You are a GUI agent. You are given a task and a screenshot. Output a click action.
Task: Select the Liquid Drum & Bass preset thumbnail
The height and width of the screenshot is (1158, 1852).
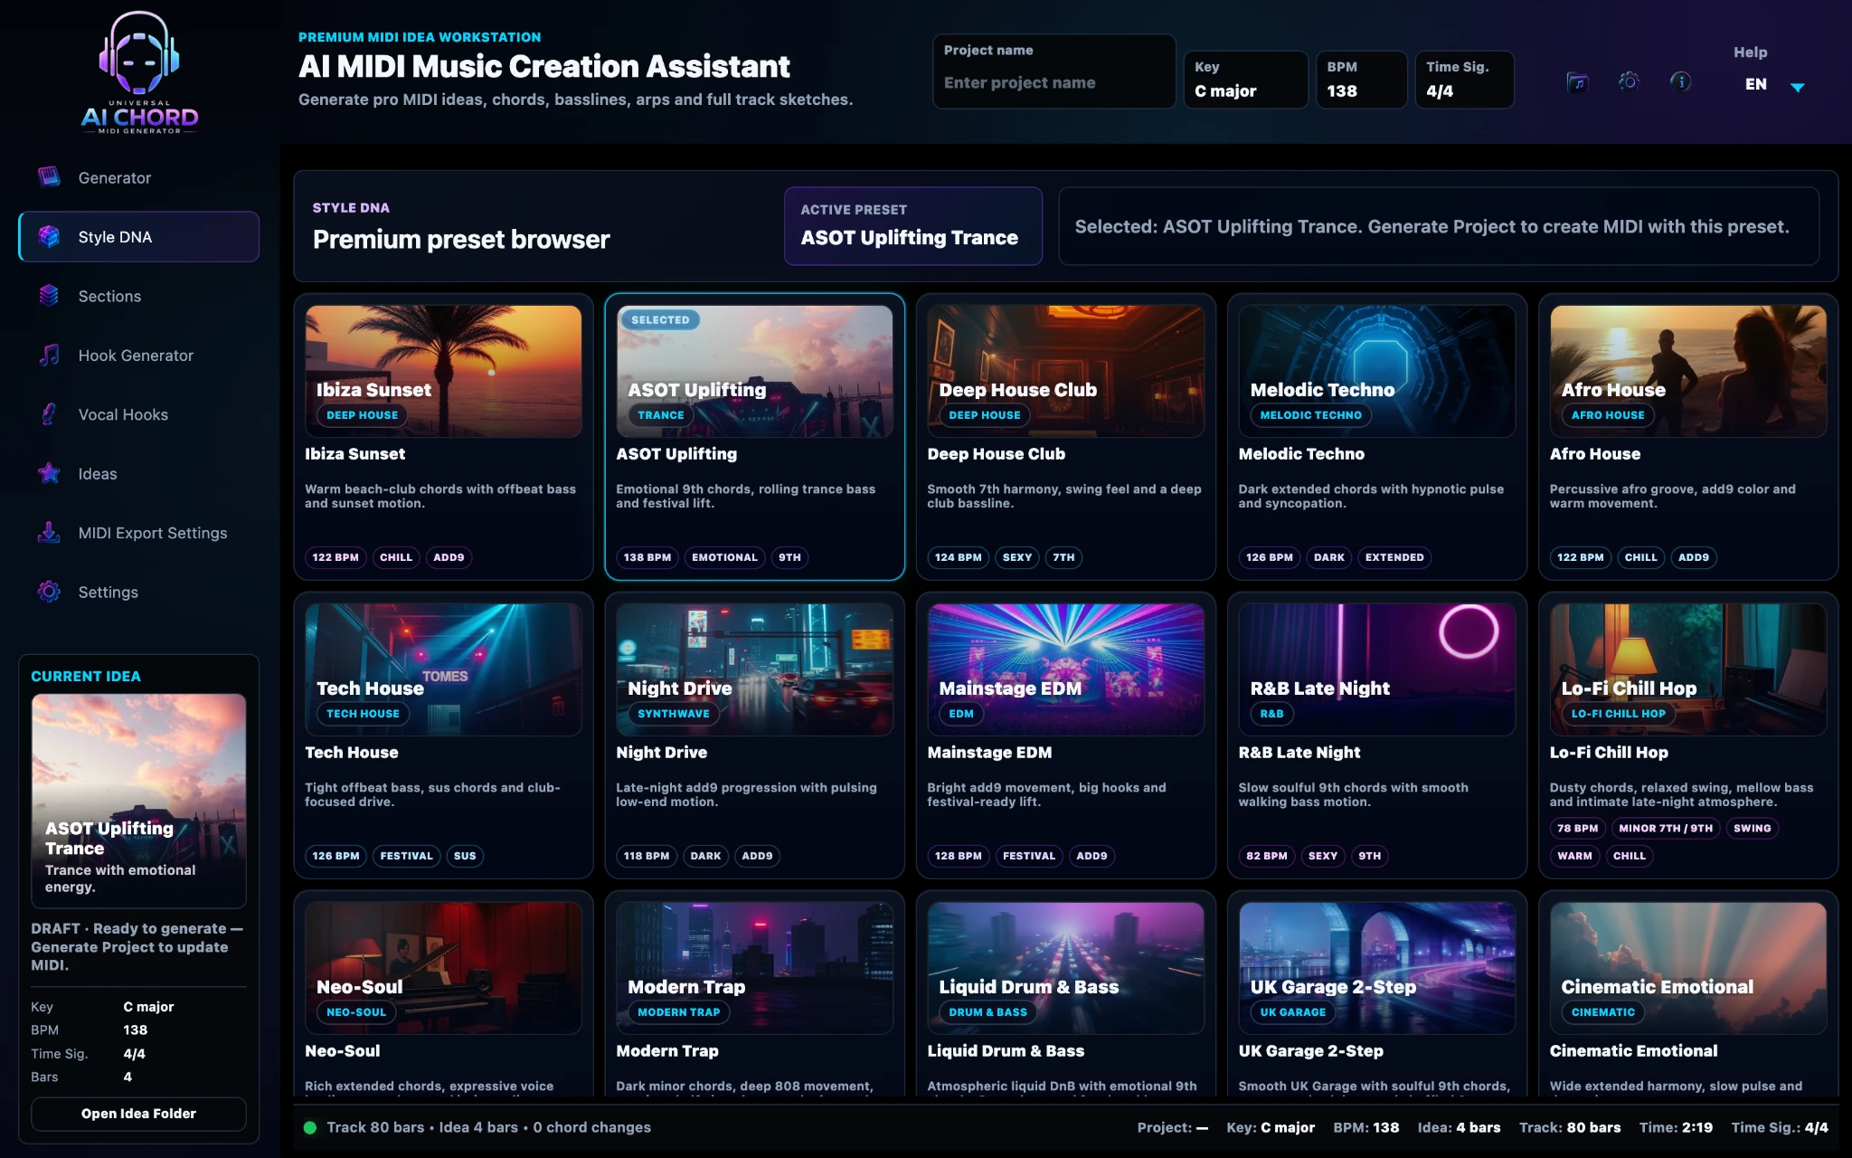[1065, 968]
